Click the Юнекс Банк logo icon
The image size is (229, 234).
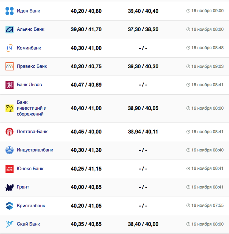10,169
